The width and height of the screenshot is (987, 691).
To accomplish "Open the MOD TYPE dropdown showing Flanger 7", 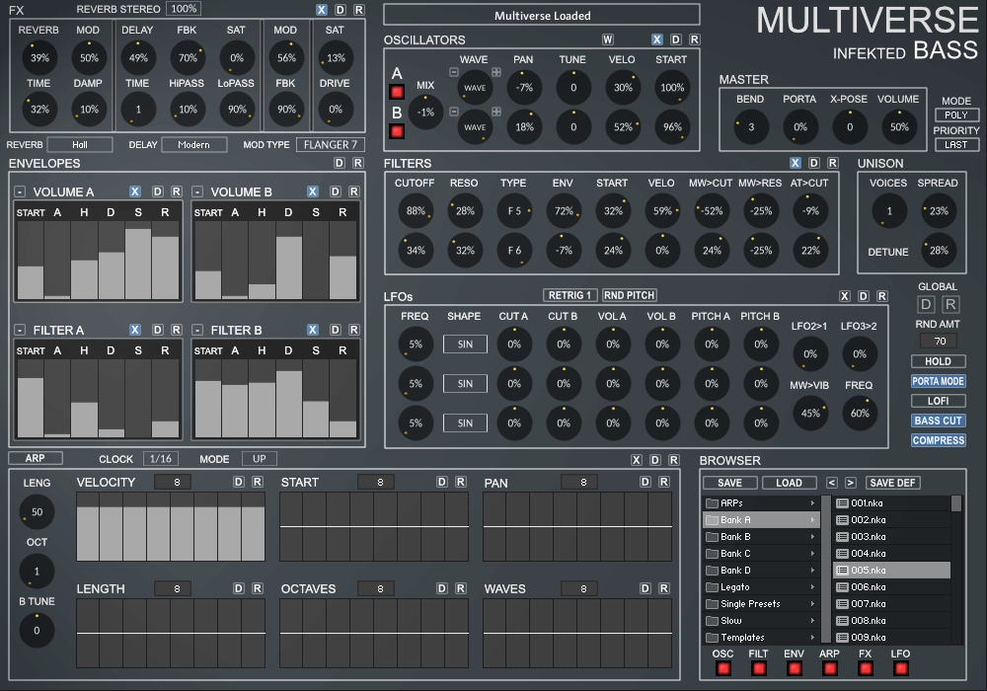I will (x=329, y=145).
